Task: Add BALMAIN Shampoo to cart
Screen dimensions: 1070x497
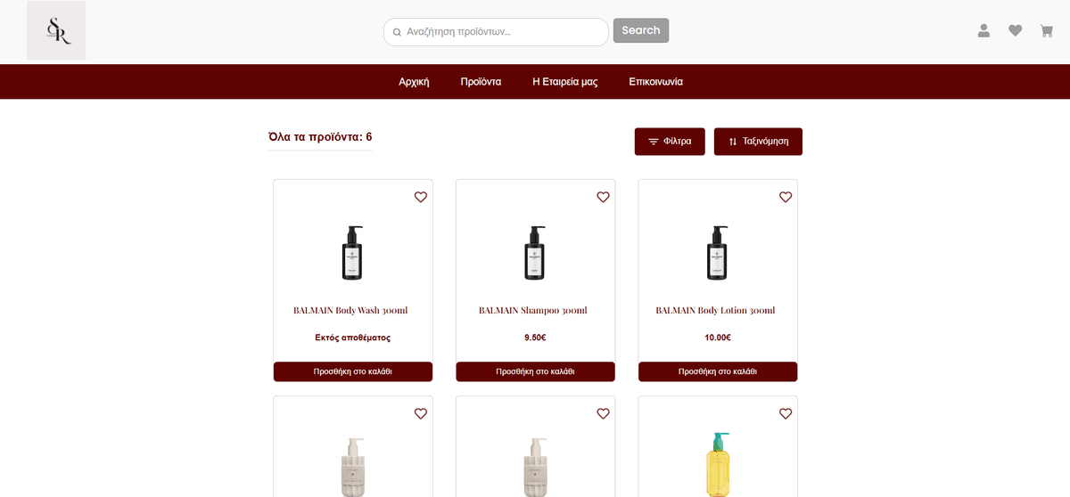Action: pyautogui.click(x=535, y=371)
